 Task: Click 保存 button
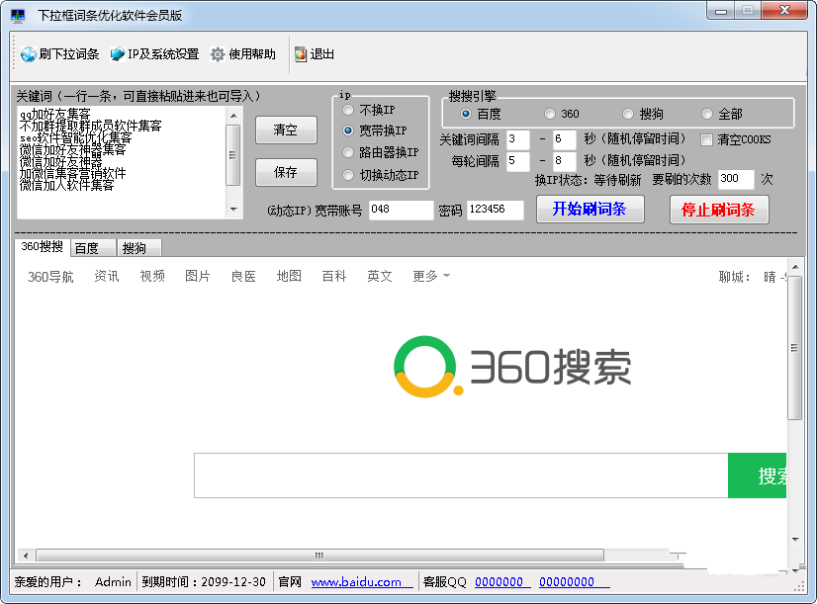coord(286,172)
